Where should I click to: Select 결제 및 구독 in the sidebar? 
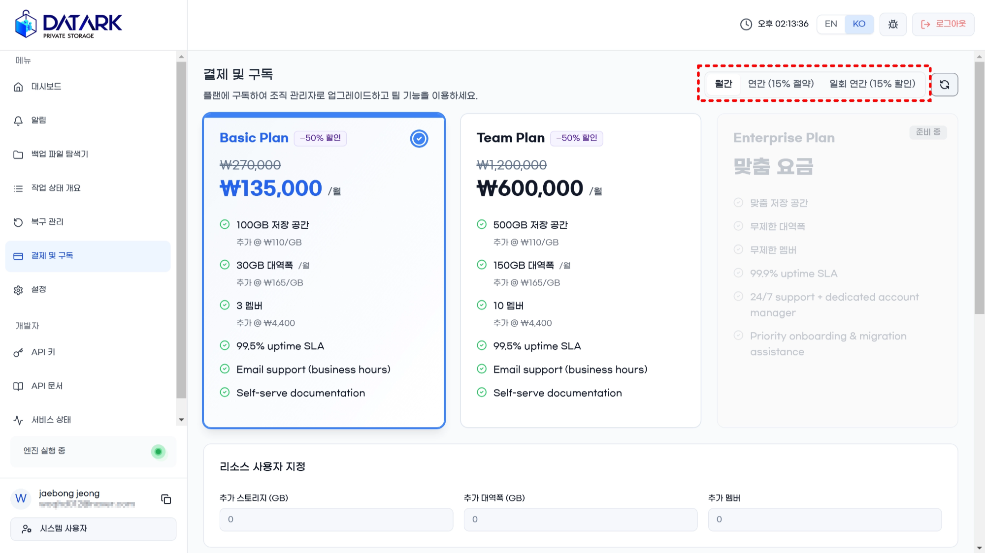tap(88, 256)
